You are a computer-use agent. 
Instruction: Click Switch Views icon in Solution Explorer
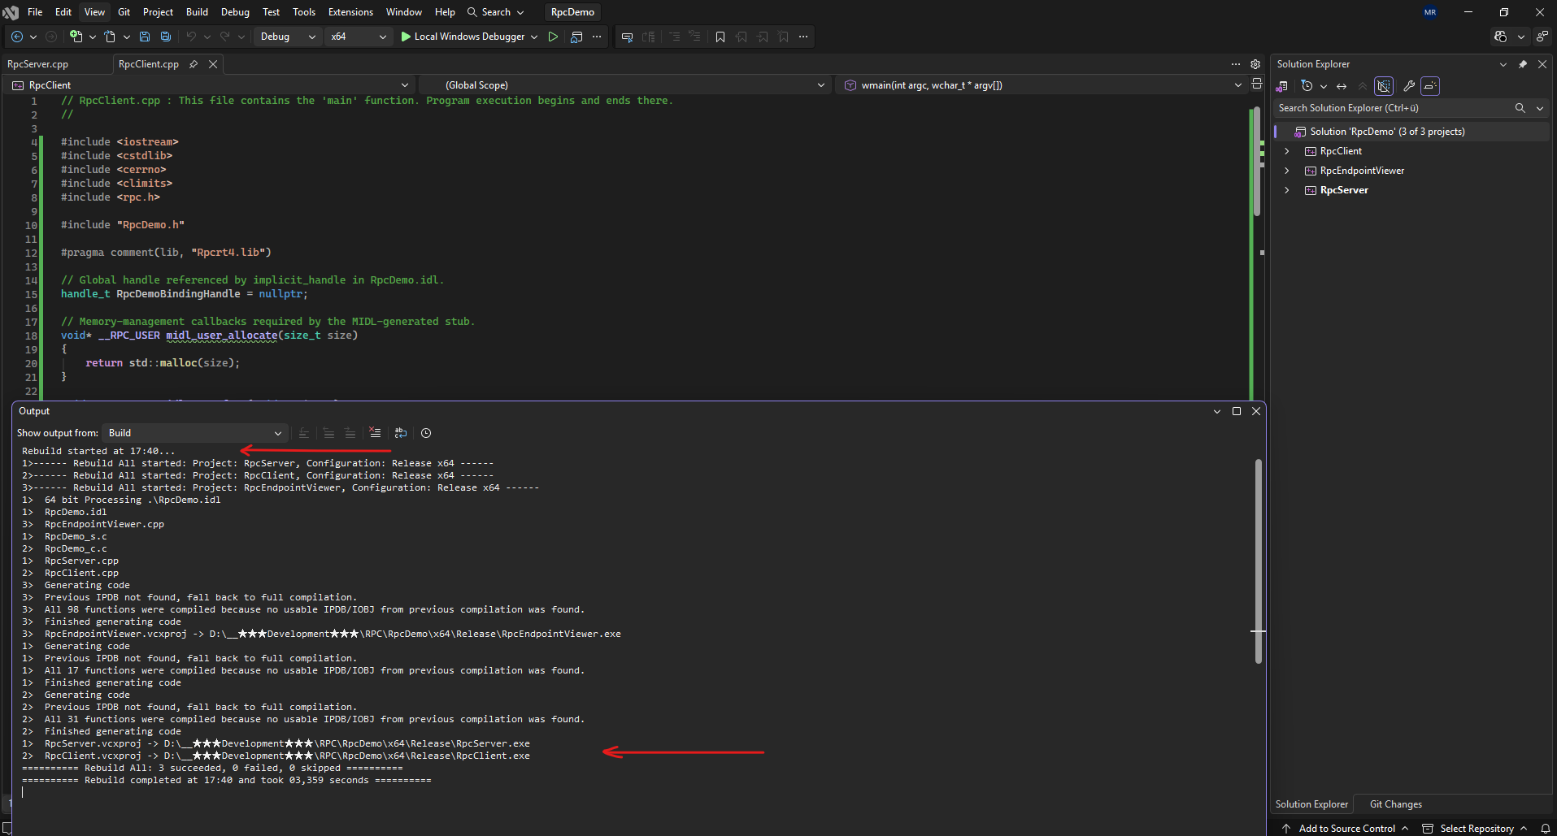point(1282,86)
